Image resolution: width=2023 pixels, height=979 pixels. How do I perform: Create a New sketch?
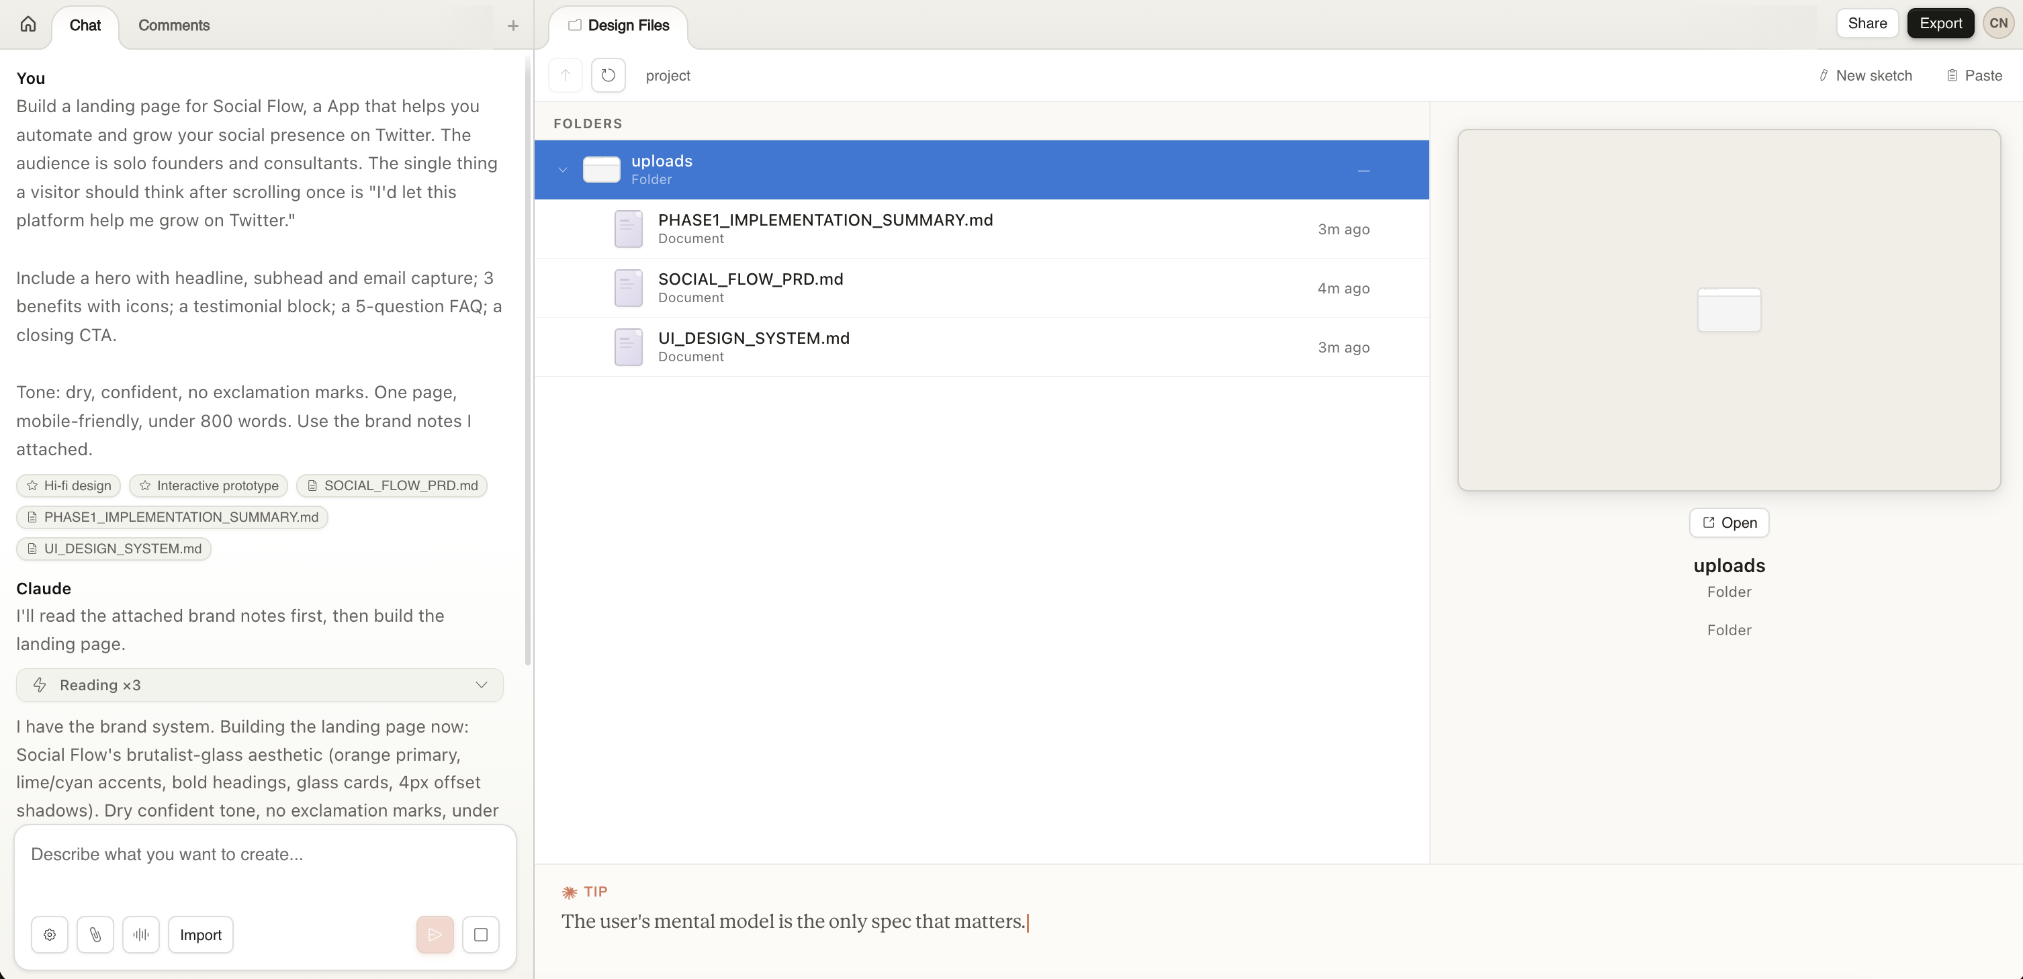coord(1866,75)
